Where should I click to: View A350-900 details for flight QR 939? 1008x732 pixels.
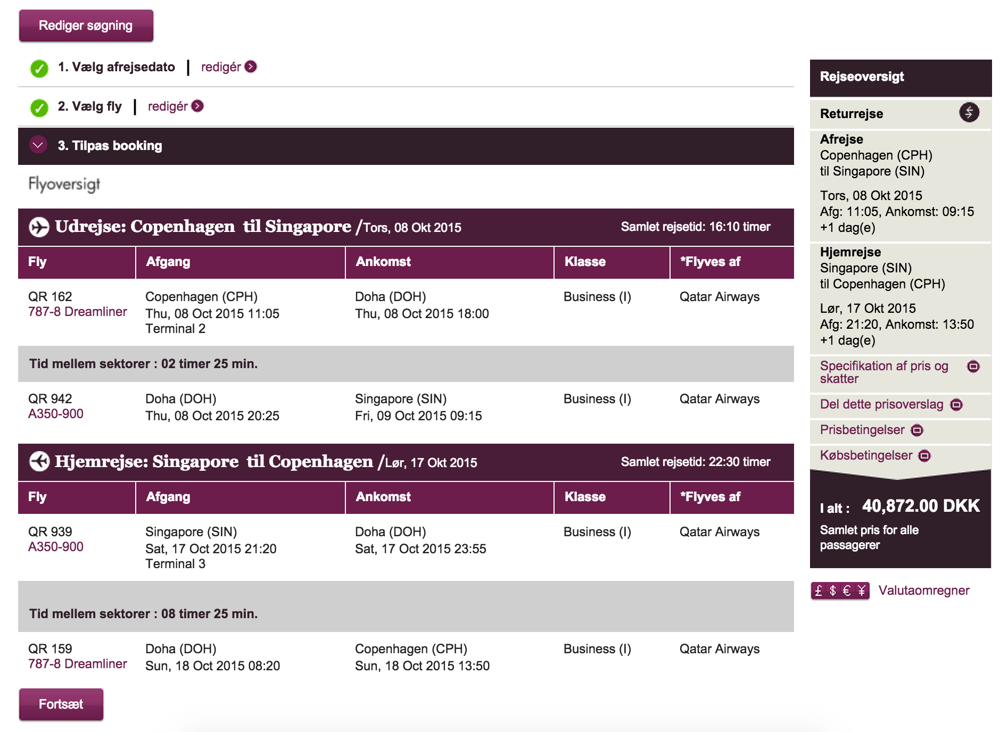(56, 547)
